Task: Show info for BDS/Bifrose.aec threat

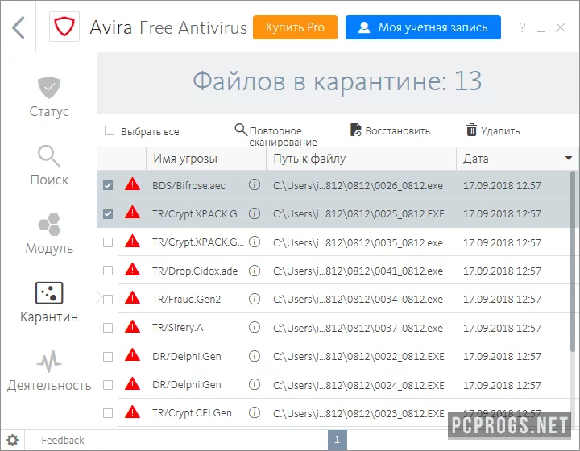Action: [255, 184]
